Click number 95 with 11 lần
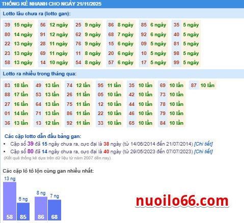 pos(100,85)
